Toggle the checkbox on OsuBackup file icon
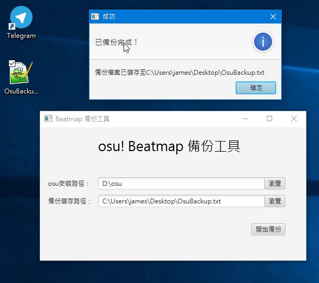Screen dimensions: 319x283 tap(12, 63)
